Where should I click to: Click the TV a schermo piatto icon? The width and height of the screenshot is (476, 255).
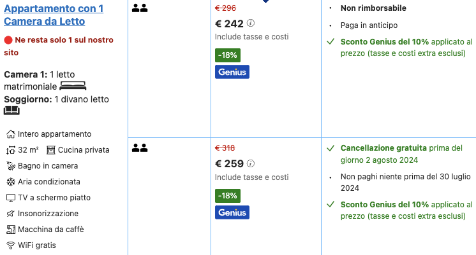10,198
